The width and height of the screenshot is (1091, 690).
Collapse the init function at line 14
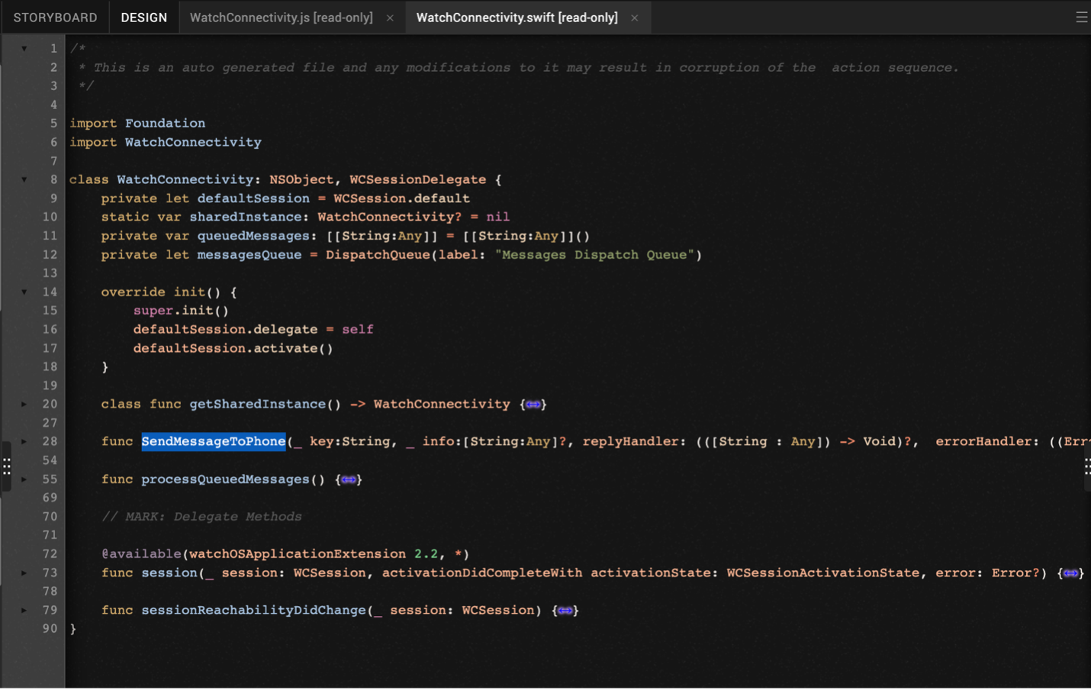tap(24, 292)
